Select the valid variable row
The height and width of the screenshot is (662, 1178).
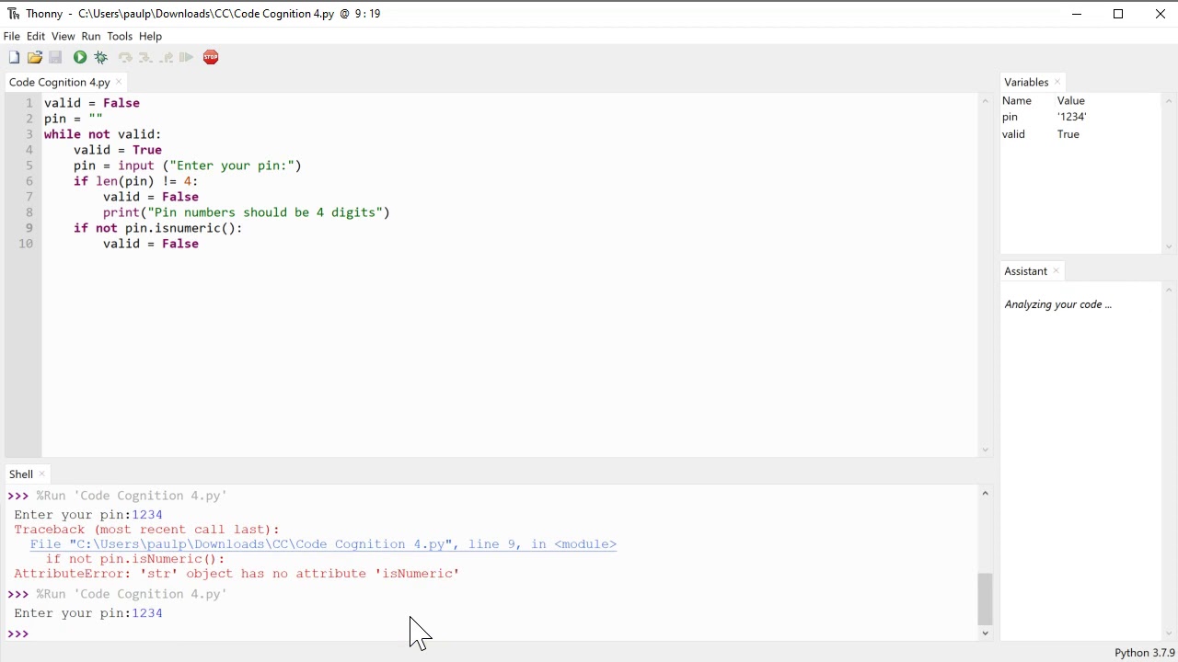click(1080, 134)
